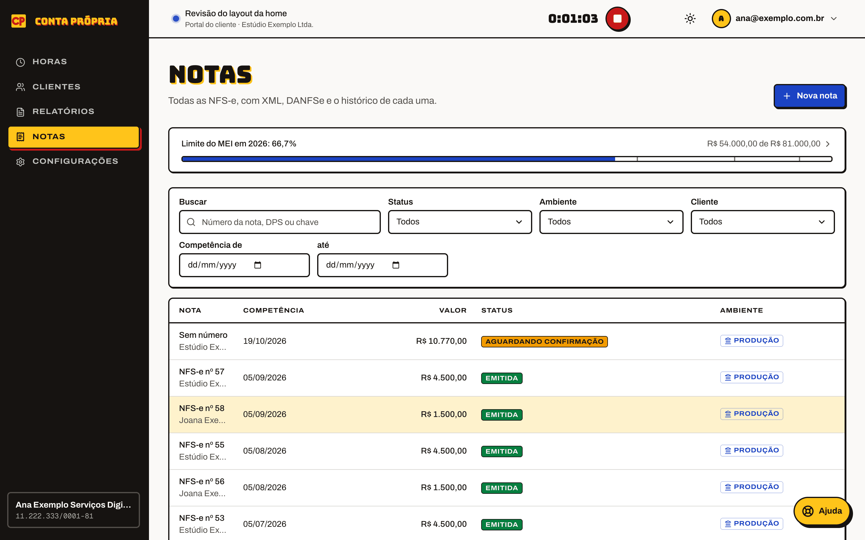Viewport: 865px width, 540px height.
Task: Click the lifebuoy Ajuda icon
Action: pos(808,511)
